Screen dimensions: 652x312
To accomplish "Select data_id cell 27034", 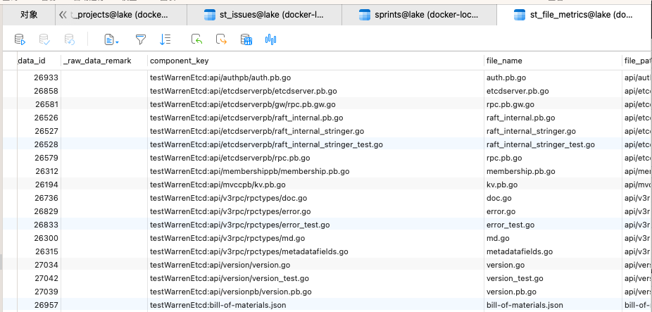I will (x=39, y=265).
